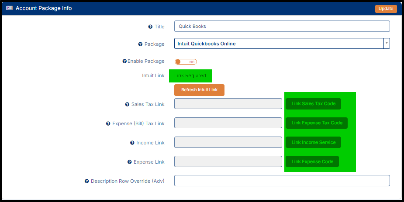Open the Package dropdown arrow
This screenshot has width=404, height=202.
387,44
